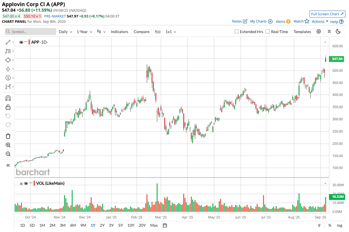Viewport: 349px width, 232px height.
Task: Select the measure/range tool
Action: tap(8, 87)
